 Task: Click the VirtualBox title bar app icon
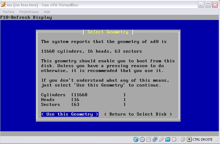click(3, 5)
